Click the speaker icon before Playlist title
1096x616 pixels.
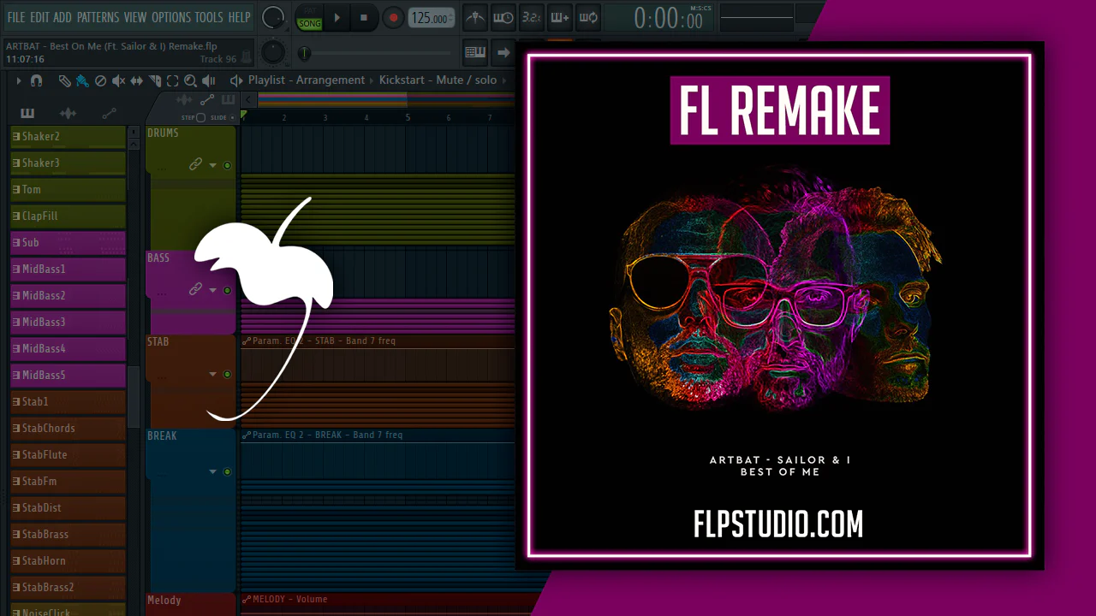click(x=237, y=80)
